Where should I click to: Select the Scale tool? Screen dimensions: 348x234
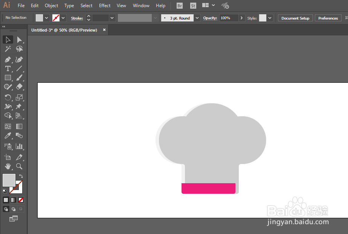coord(19,97)
